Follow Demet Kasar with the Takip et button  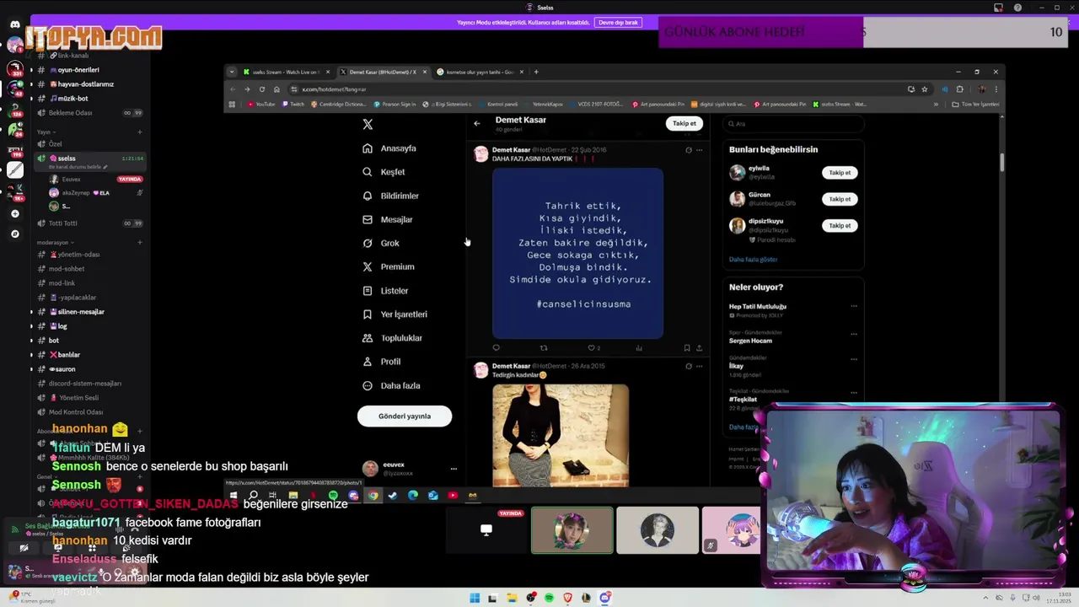(x=684, y=123)
